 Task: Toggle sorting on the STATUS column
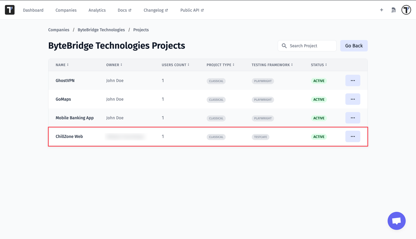318,65
